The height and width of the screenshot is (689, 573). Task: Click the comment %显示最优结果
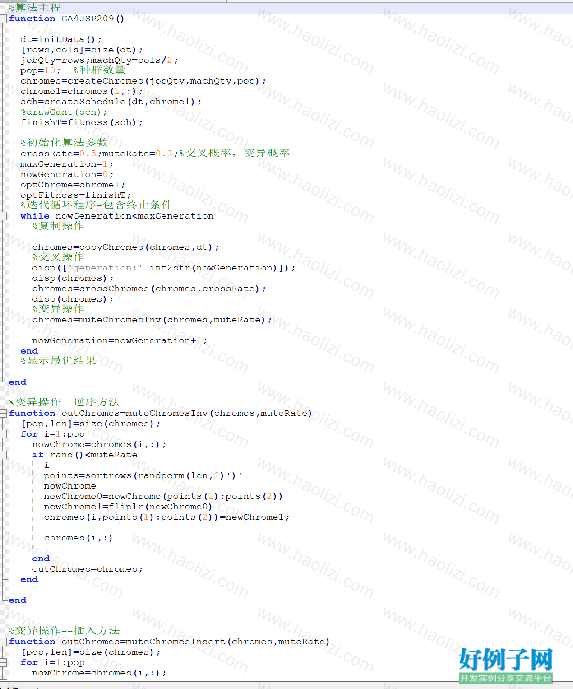[59, 361]
